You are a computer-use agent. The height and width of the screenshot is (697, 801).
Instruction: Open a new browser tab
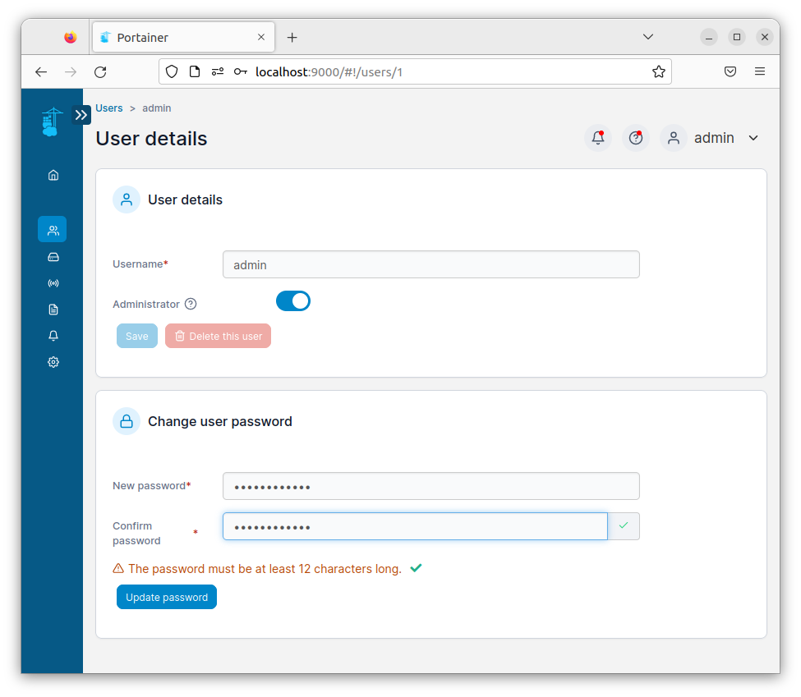point(292,36)
